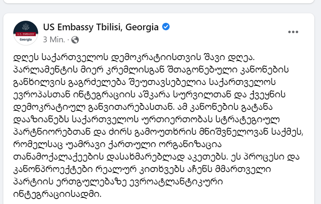Click the globe public audience icon
This screenshot has width=321, height=204.
click(75, 40)
